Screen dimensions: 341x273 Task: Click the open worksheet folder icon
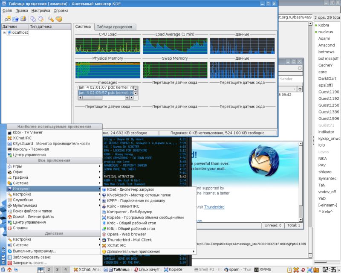[15, 19]
